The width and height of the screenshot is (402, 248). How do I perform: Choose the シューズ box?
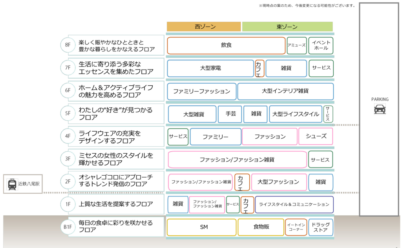click(316, 136)
